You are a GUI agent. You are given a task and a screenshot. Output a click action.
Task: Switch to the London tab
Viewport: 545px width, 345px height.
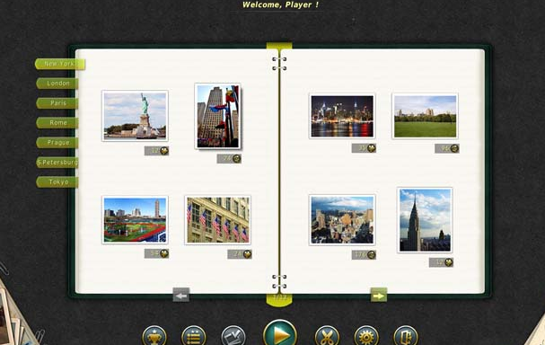[x=57, y=84]
